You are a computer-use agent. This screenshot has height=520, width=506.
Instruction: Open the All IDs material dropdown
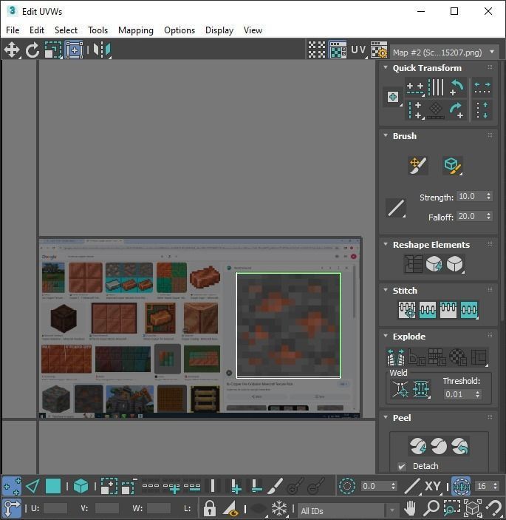tap(348, 510)
